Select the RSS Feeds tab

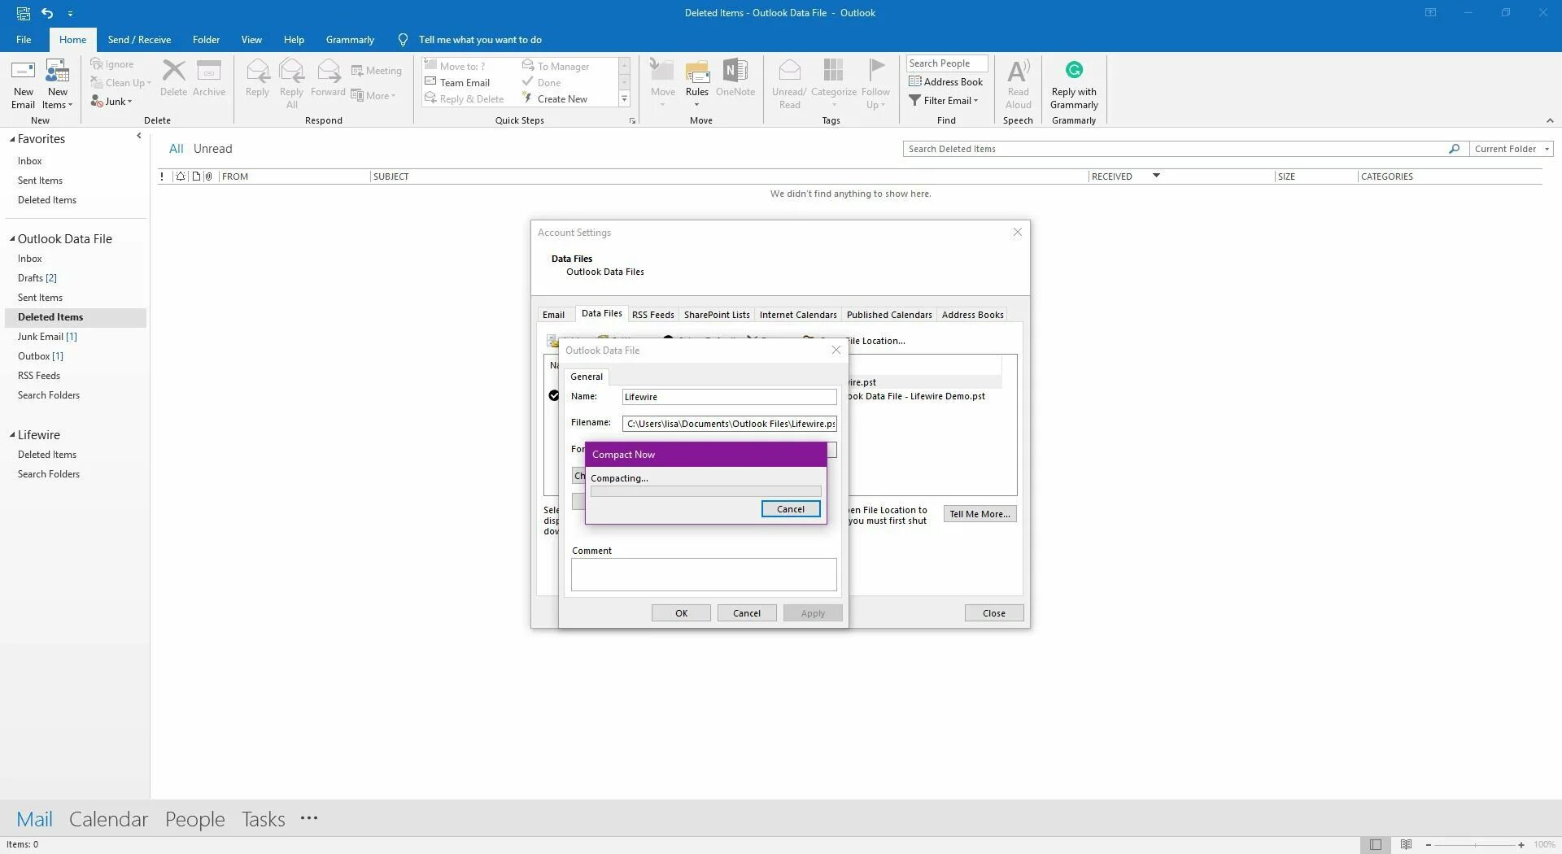[x=652, y=315]
